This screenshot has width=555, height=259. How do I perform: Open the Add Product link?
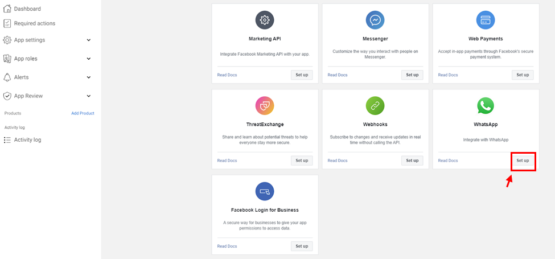[83, 113]
